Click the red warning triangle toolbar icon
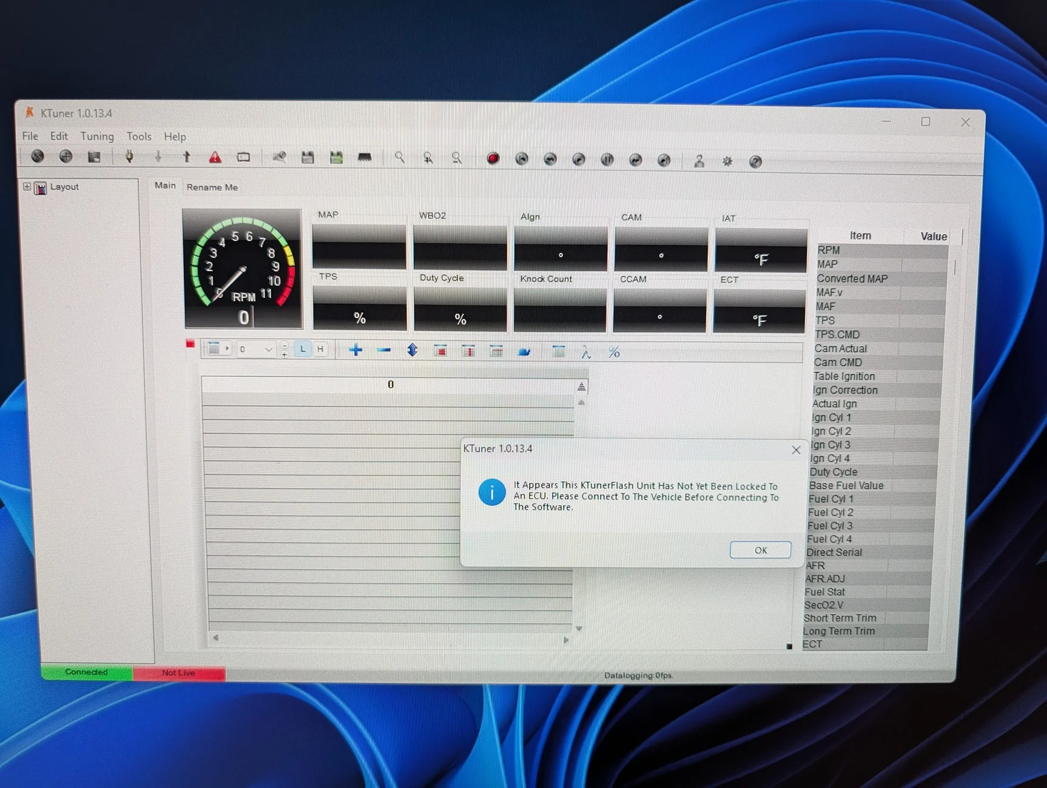 pos(215,157)
